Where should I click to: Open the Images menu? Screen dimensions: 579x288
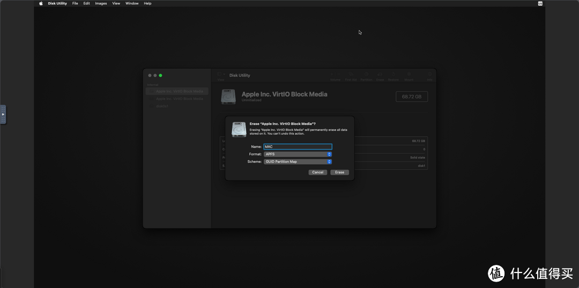pyautogui.click(x=101, y=3)
